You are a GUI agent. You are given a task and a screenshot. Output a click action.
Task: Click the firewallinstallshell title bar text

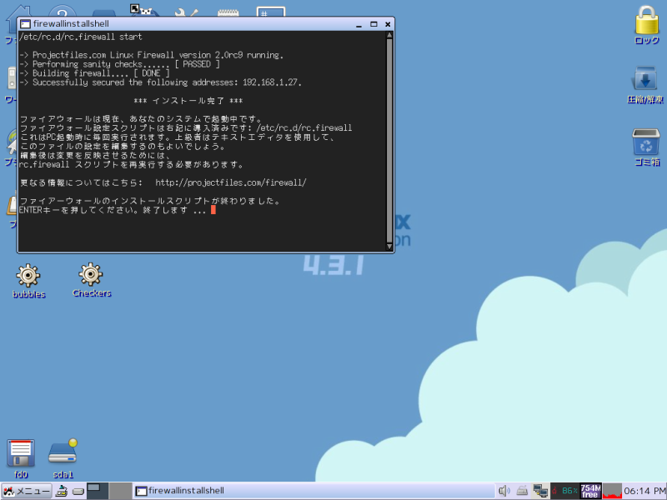click(x=71, y=24)
